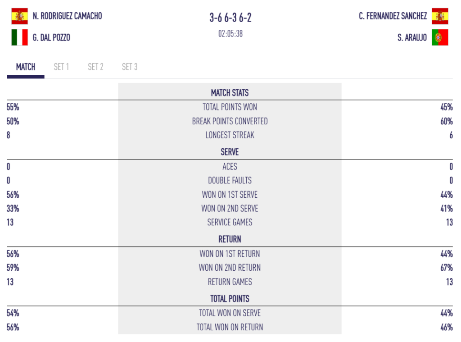This screenshot has height=342, width=461.
Task: Click the TOTAL POINTS section header
Action: 230,299
